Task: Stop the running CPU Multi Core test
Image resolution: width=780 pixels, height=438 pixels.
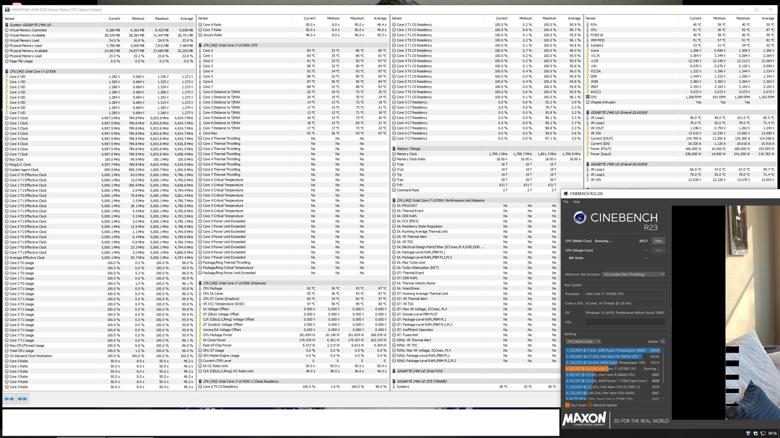Action: click(x=658, y=241)
